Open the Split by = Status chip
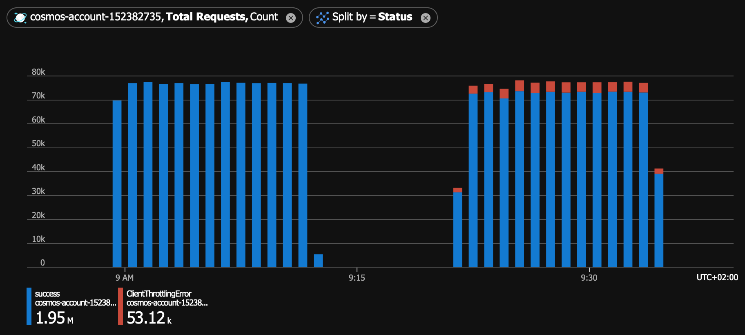The image size is (745, 335). [x=373, y=18]
